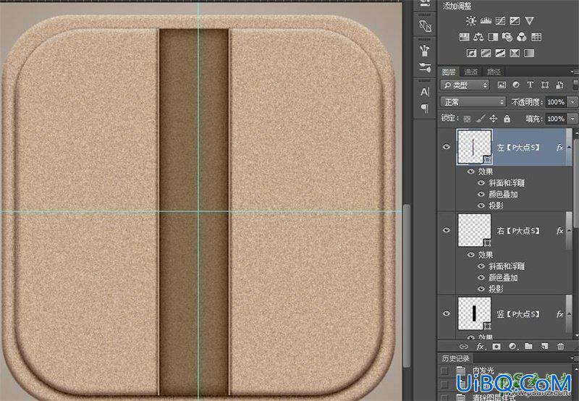579x401 pixels.
Task: Filter layers by shape layers
Action: (545, 85)
